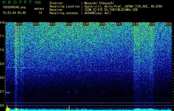Click the 0.8 frequency axis label
The height and width of the screenshot is (111, 174).
(x=2, y=78)
